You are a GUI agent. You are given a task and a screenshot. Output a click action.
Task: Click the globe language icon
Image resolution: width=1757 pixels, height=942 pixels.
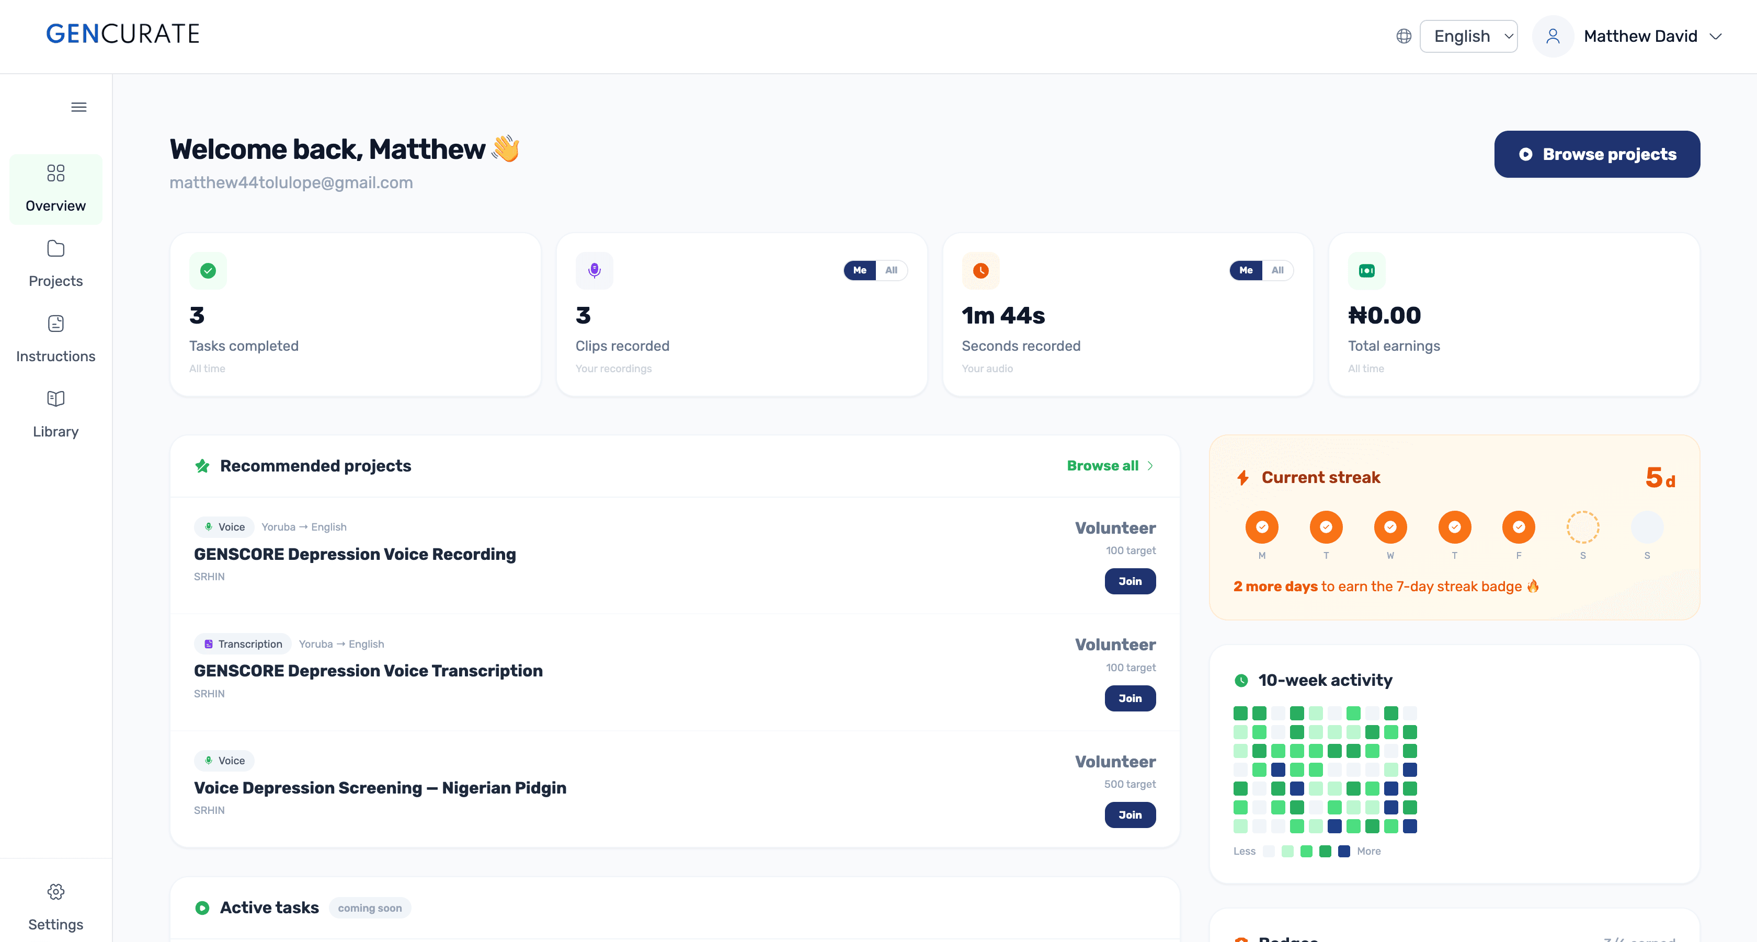click(x=1403, y=36)
